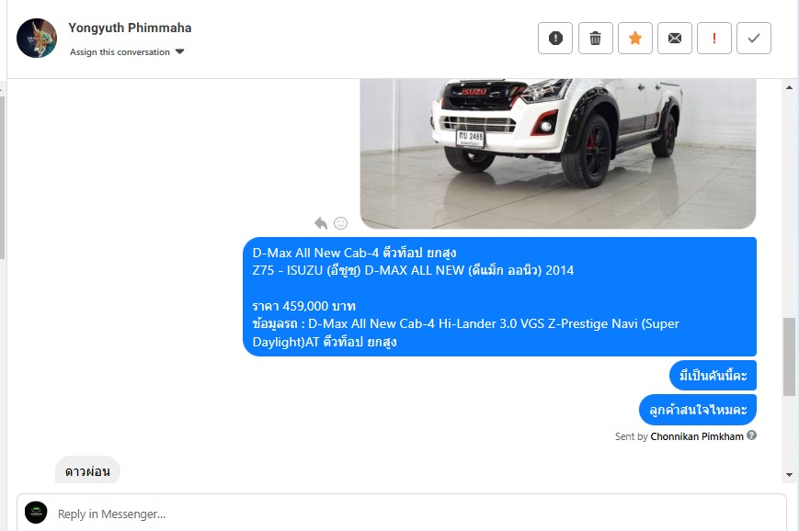The height and width of the screenshot is (531, 799).
Task: Open the white Isuzu truck photo
Action: click(558, 153)
